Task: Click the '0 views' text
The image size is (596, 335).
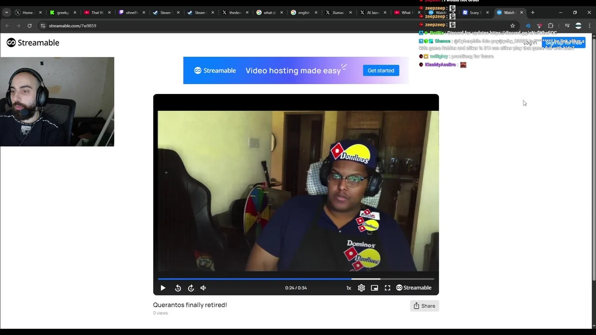Action: pyautogui.click(x=160, y=313)
